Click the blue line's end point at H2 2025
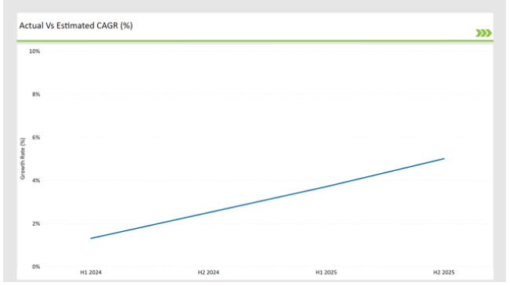The width and height of the screenshot is (510, 286). click(444, 158)
